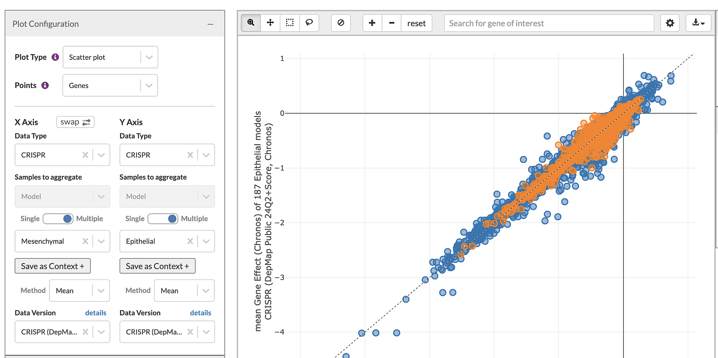Save Mesenchymal selection as Context
Image resolution: width=718 pixels, height=358 pixels.
pos(53,265)
